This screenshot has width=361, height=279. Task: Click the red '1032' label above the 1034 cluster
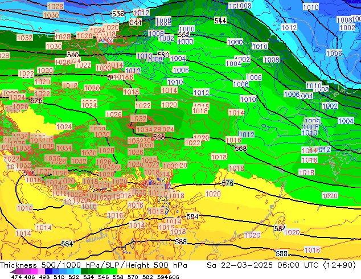coord(138,118)
